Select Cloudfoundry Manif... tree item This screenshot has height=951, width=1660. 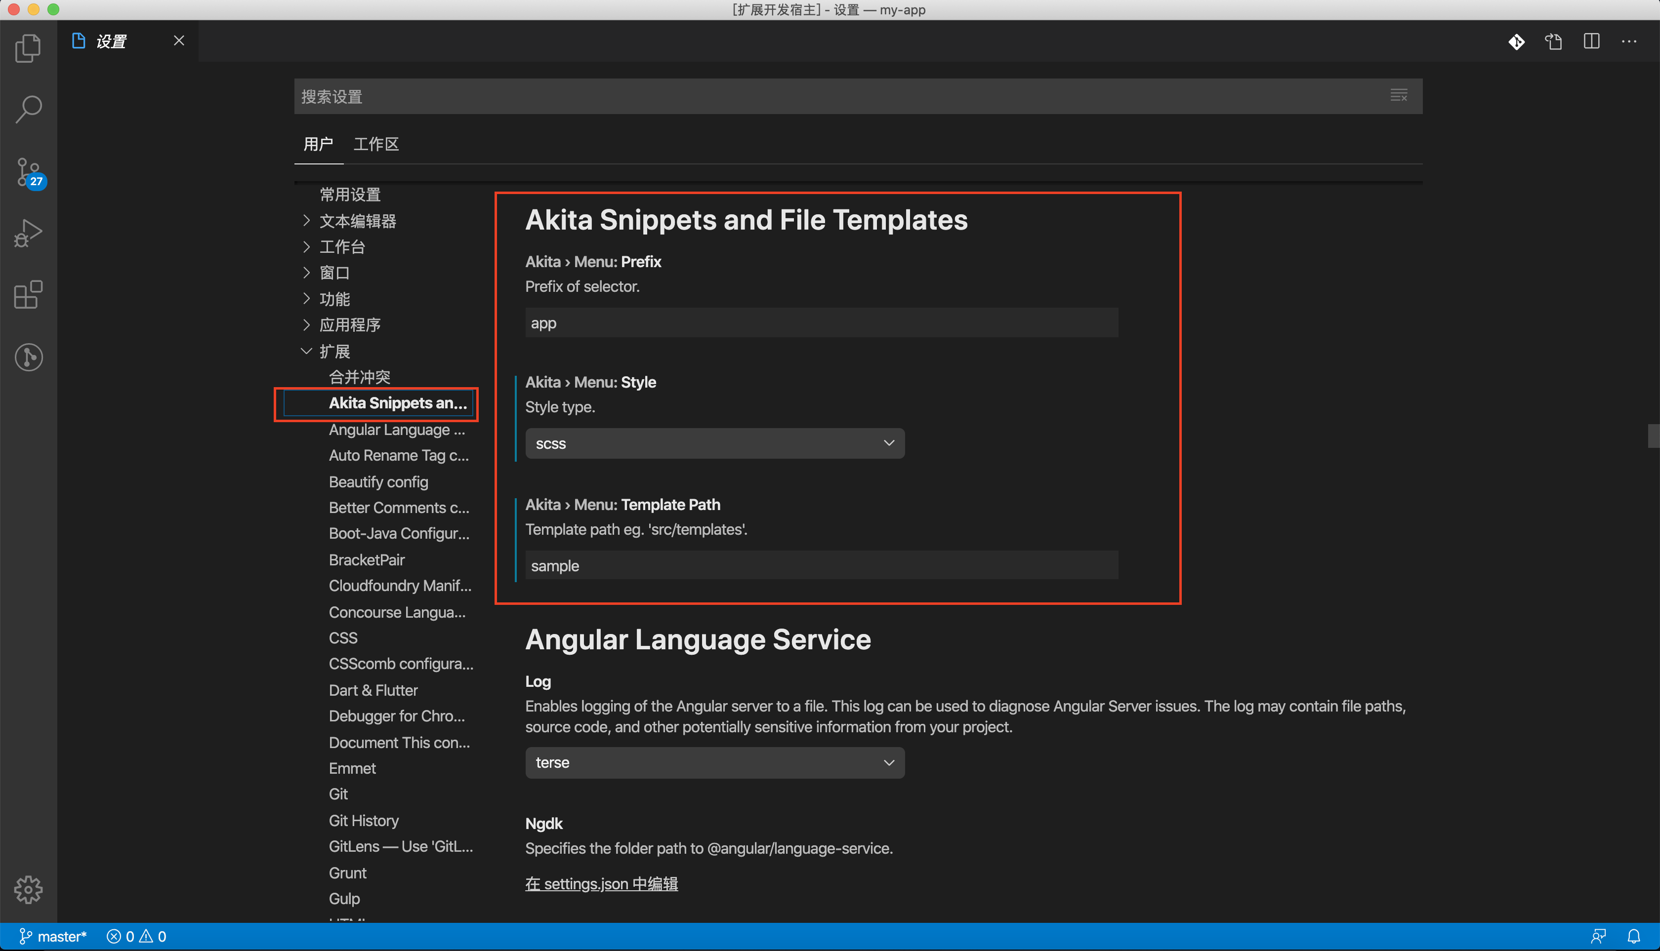pyautogui.click(x=399, y=586)
